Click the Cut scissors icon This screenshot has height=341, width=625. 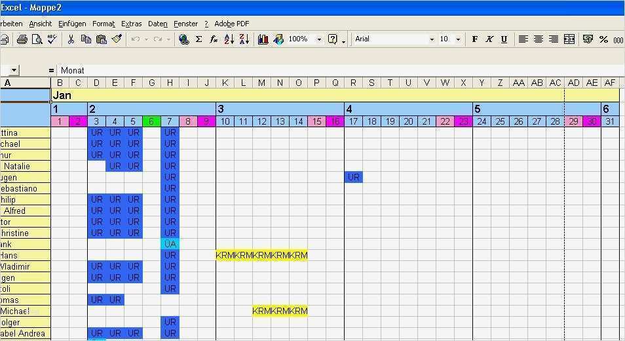pos(71,39)
